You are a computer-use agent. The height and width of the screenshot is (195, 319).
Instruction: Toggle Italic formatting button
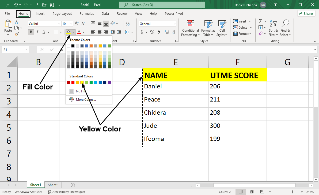[37, 32]
